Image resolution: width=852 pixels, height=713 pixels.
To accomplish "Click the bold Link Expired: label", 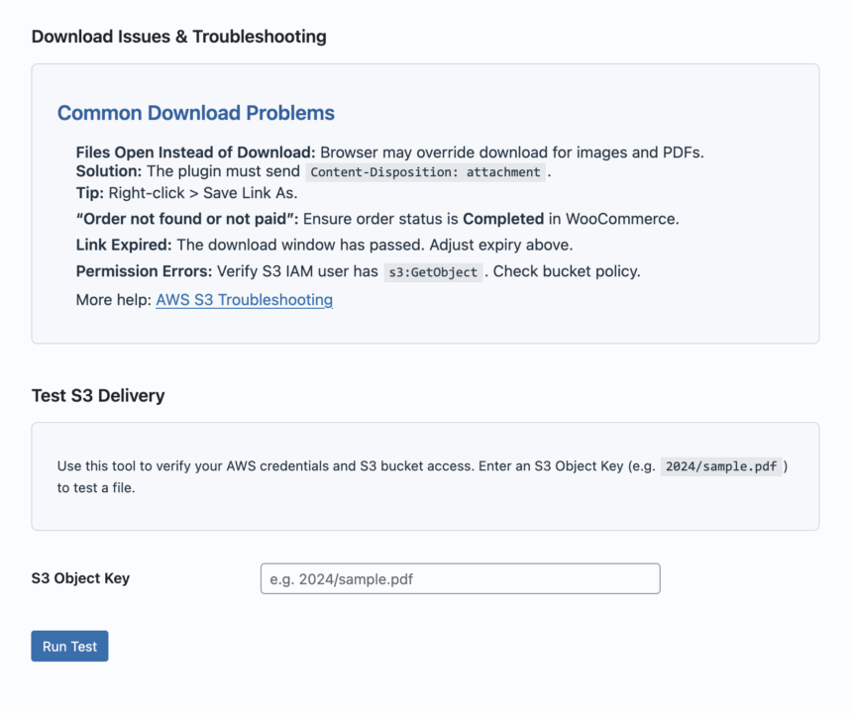I will pos(124,245).
